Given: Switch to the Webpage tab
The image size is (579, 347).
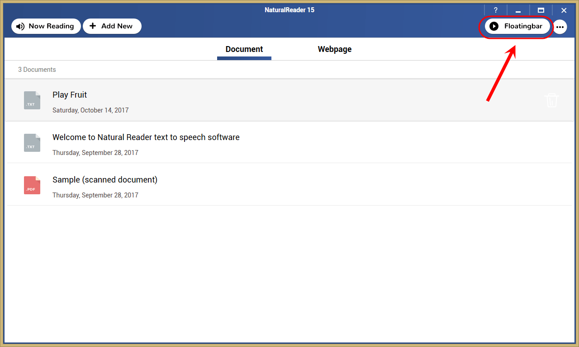Looking at the screenshot, I should coord(335,50).
